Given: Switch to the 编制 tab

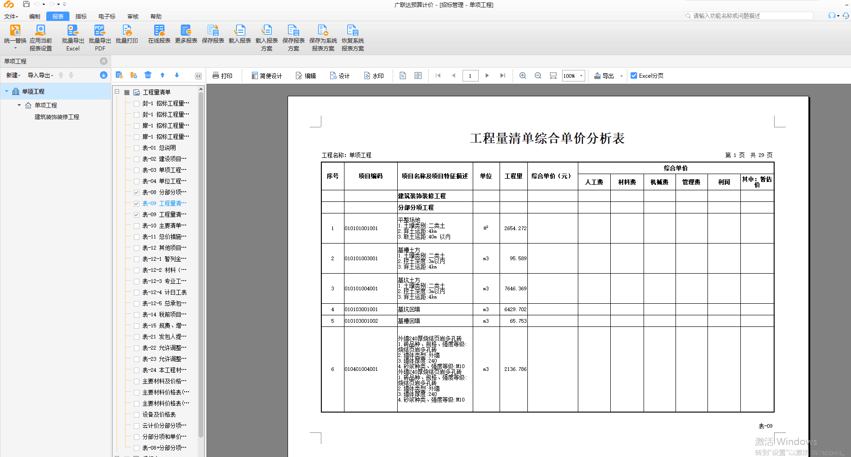Looking at the screenshot, I should coord(35,16).
